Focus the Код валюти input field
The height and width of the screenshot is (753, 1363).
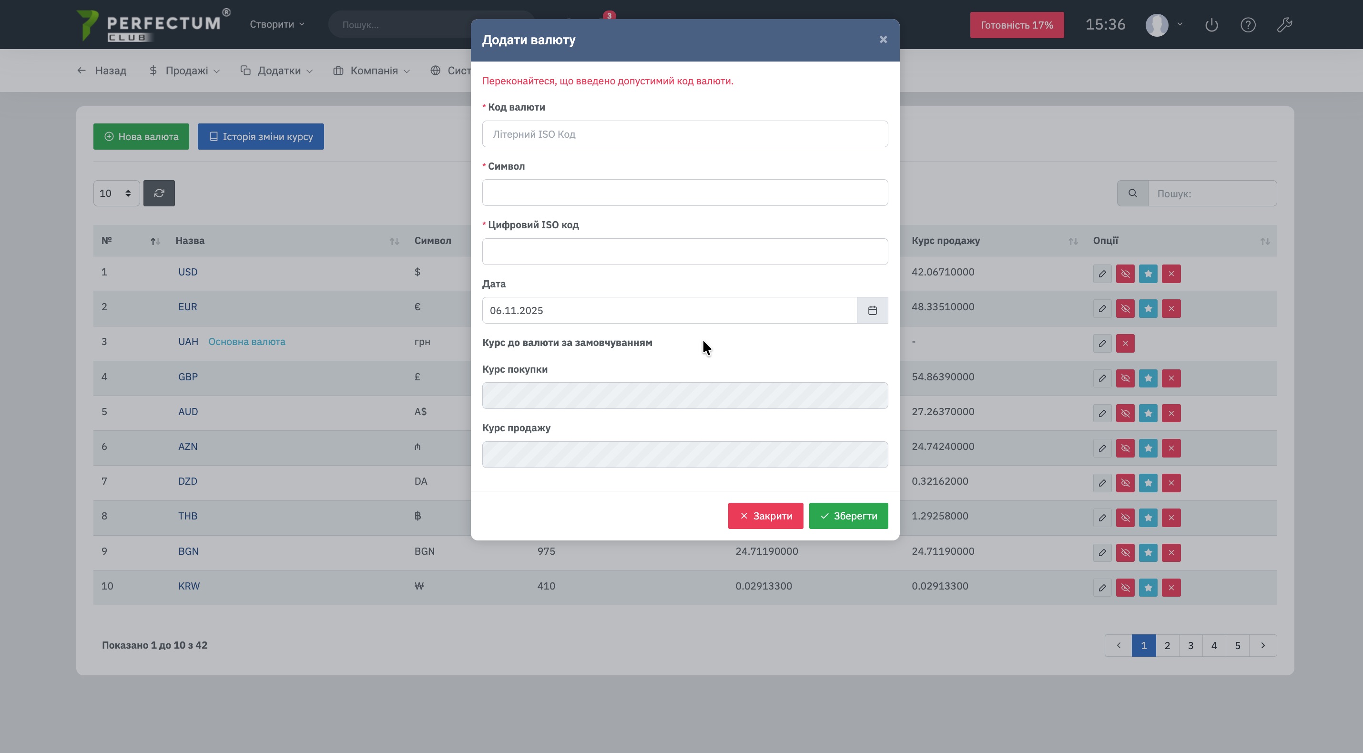pos(684,134)
